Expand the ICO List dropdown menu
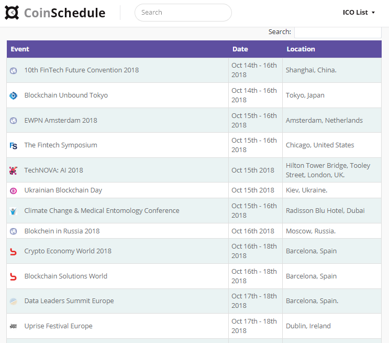389x343 pixels. (x=359, y=13)
